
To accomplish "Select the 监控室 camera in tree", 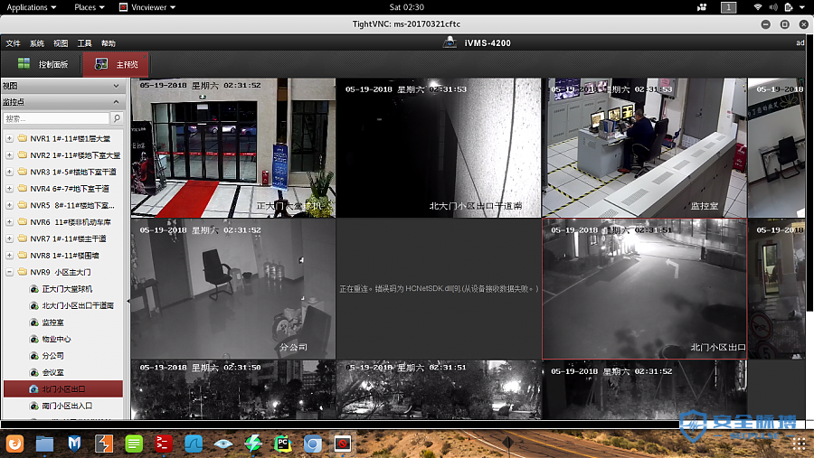I will pos(52,322).
